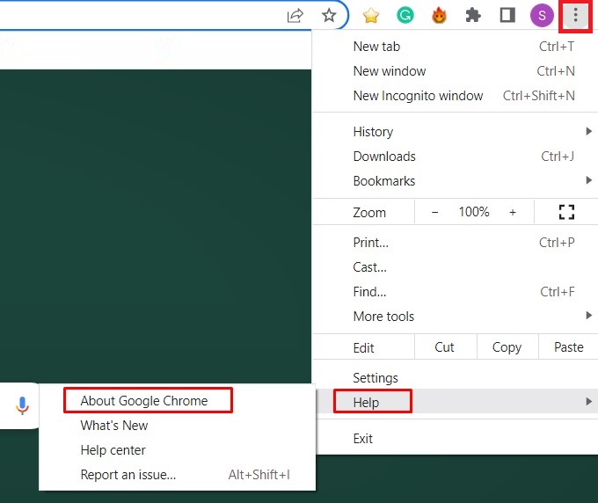Open a New Incognito window
This screenshot has width=598, height=503.
(x=456, y=96)
